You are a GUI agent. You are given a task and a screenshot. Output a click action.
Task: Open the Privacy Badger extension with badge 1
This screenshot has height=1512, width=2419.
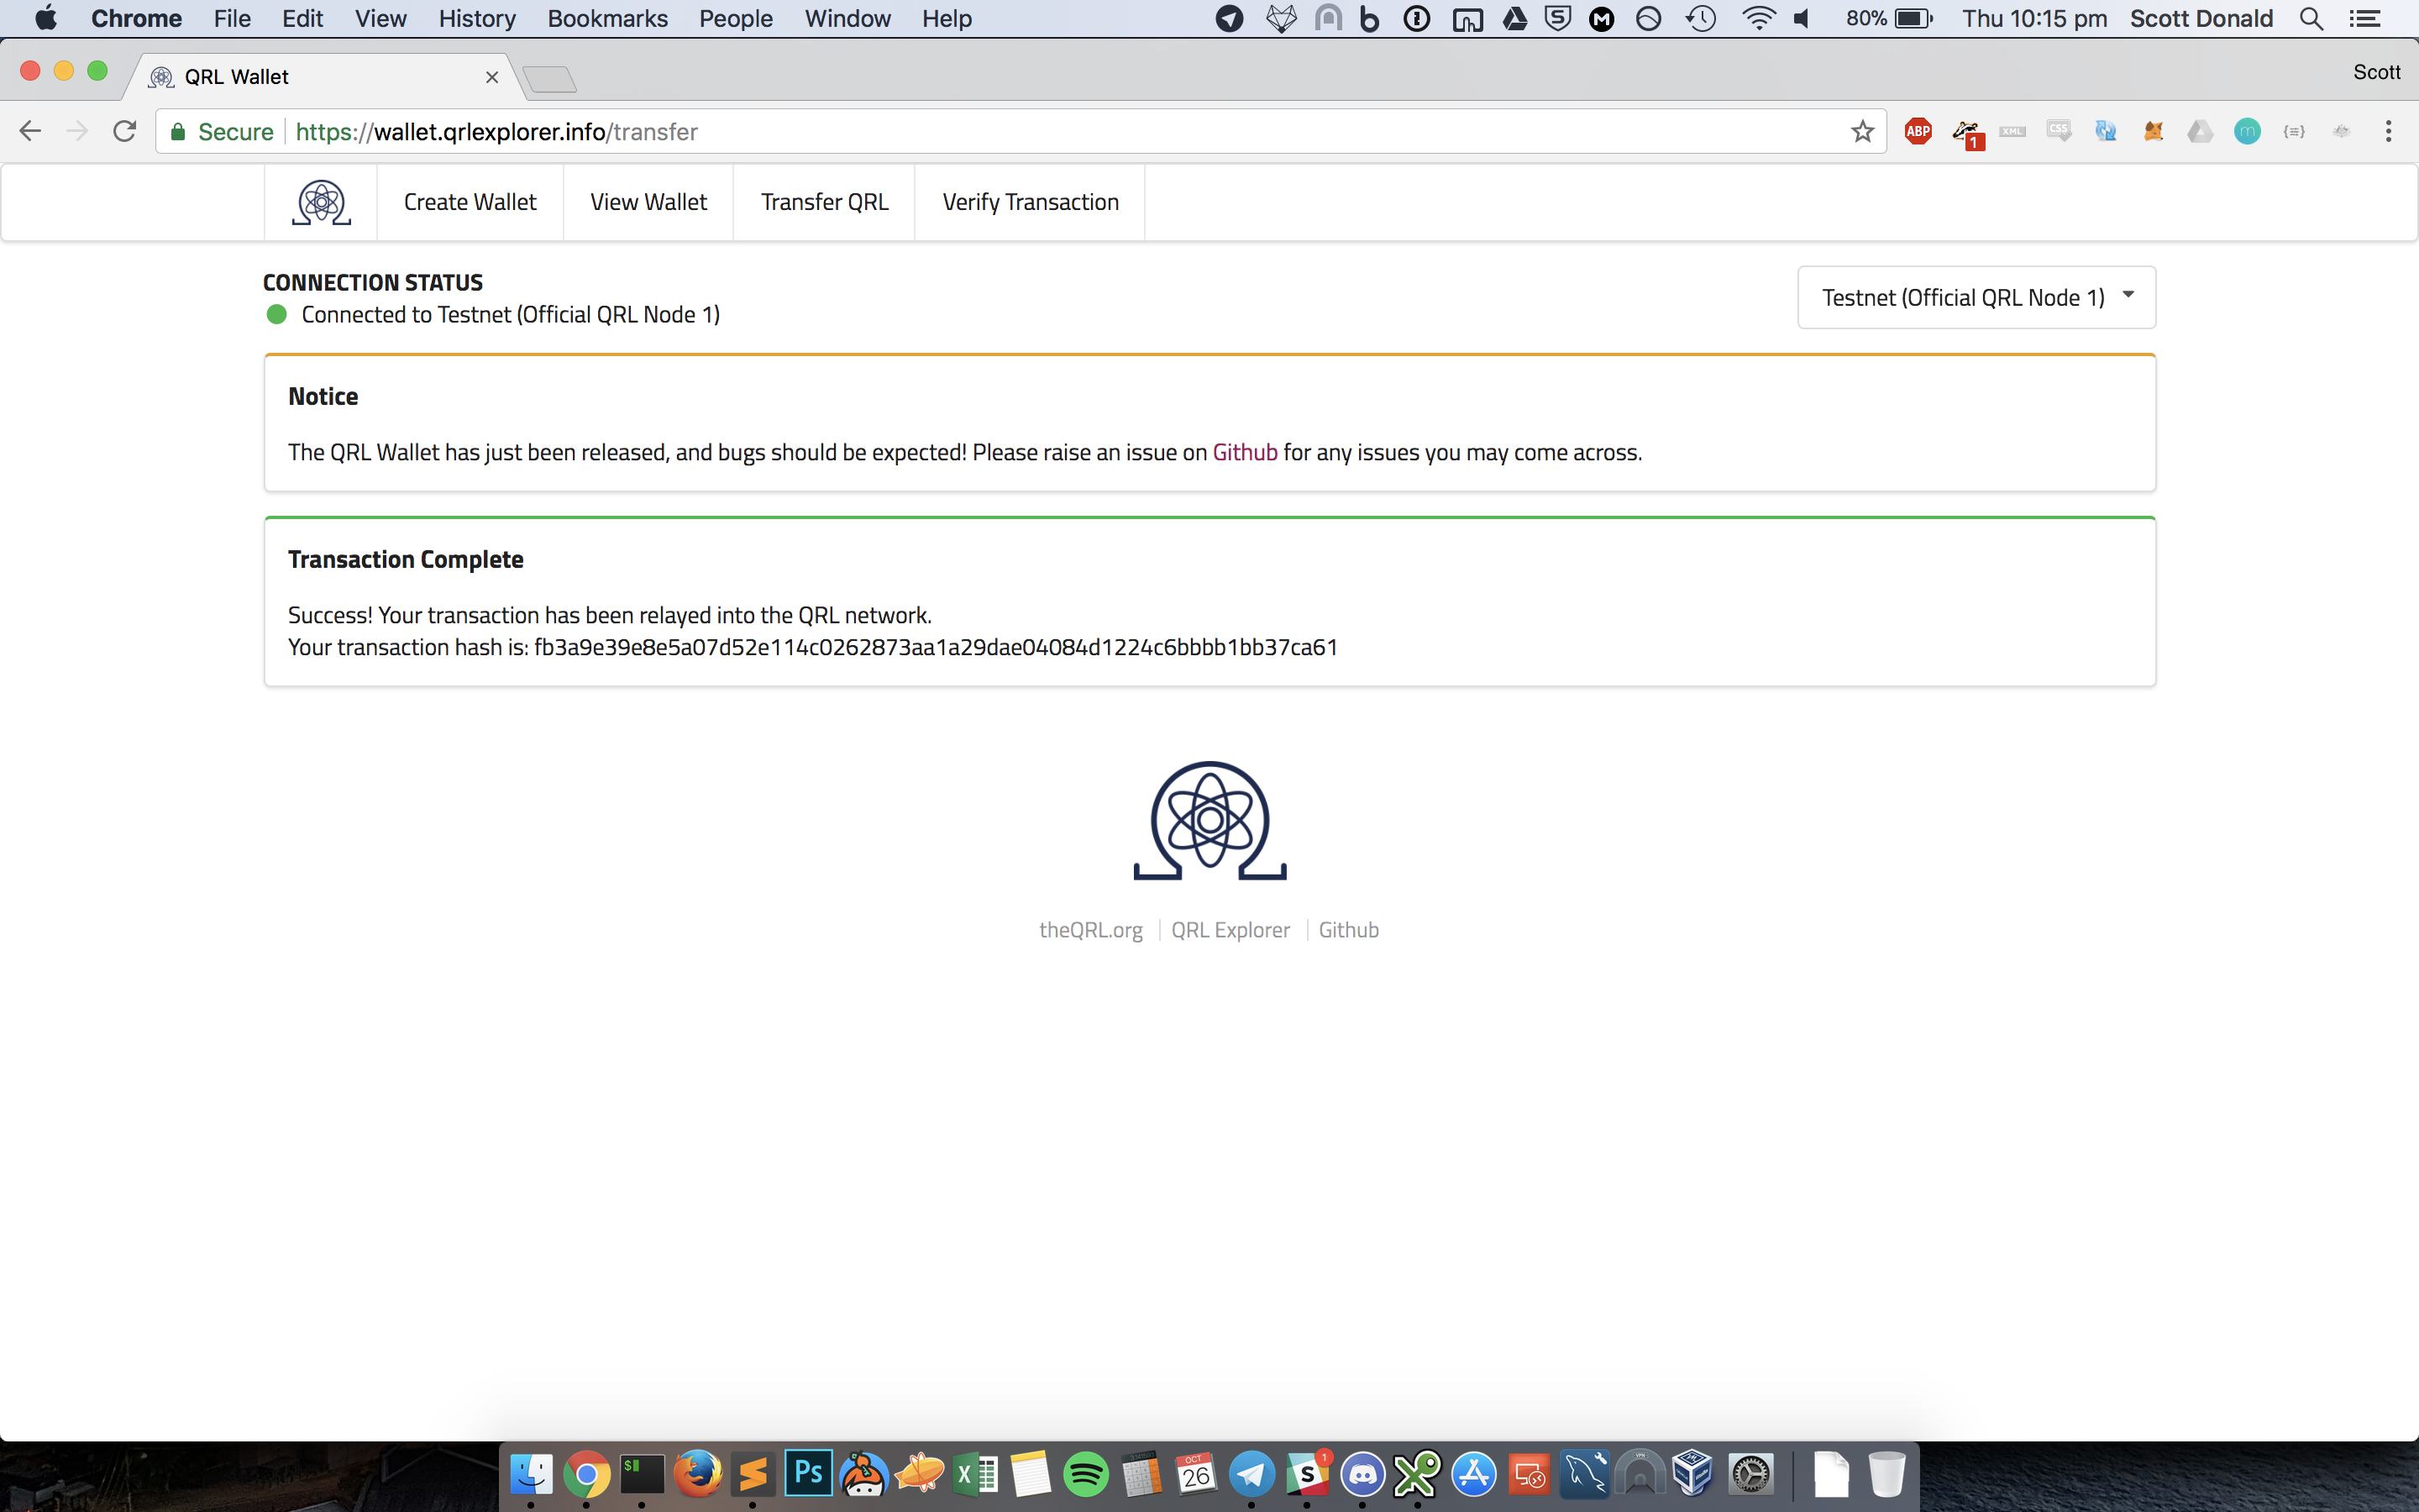1967,134
